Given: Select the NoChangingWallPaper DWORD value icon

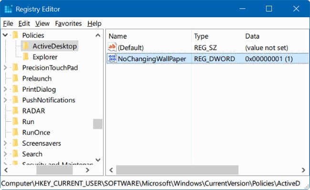Looking at the screenshot, I should pos(112,59).
